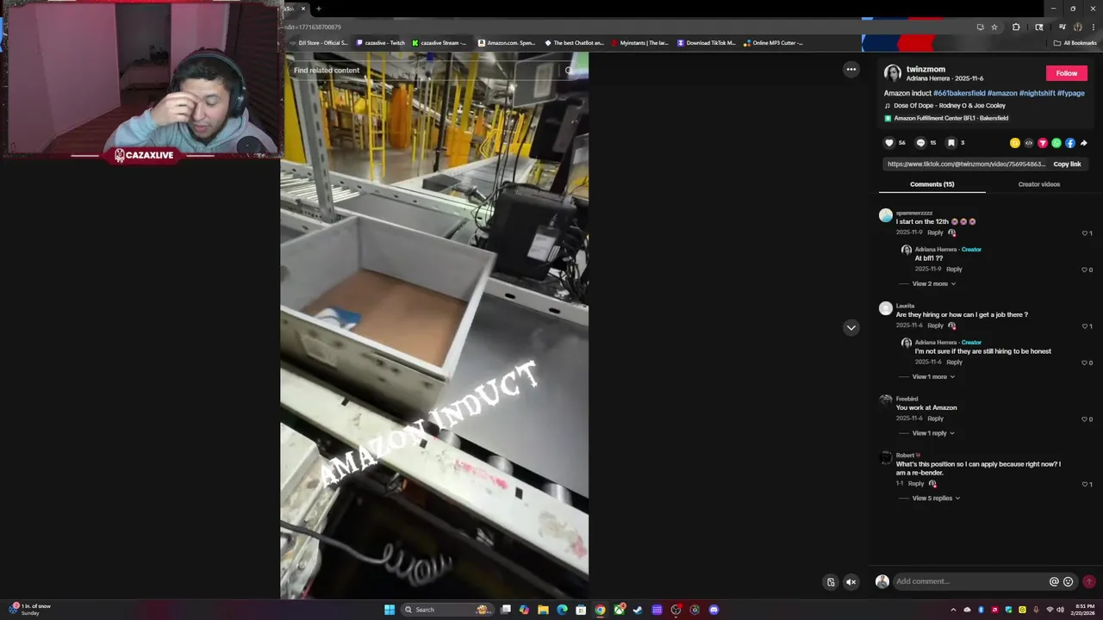The height and width of the screenshot is (620, 1103).
Task: Open Steam from the taskbar
Action: coord(638,610)
